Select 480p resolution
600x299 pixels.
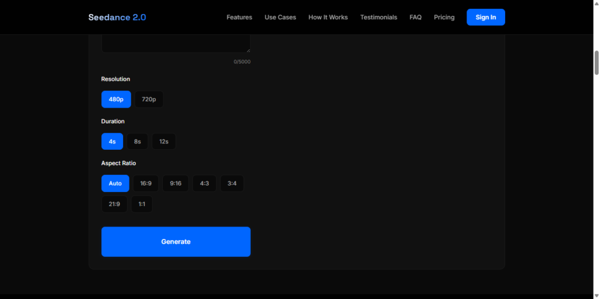click(116, 99)
